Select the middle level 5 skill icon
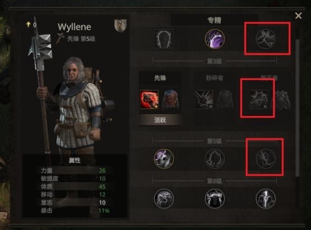Image resolution: width=311 pixels, height=230 pixels. pyautogui.click(x=215, y=159)
